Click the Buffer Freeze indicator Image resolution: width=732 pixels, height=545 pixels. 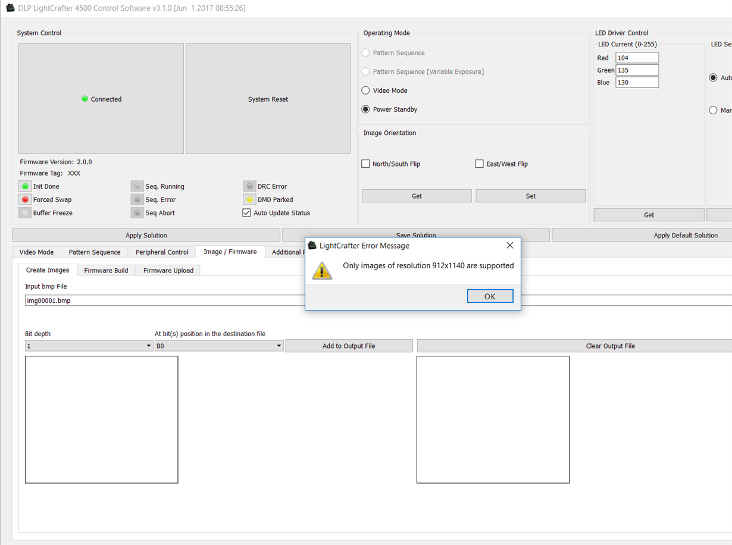[25, 212]
